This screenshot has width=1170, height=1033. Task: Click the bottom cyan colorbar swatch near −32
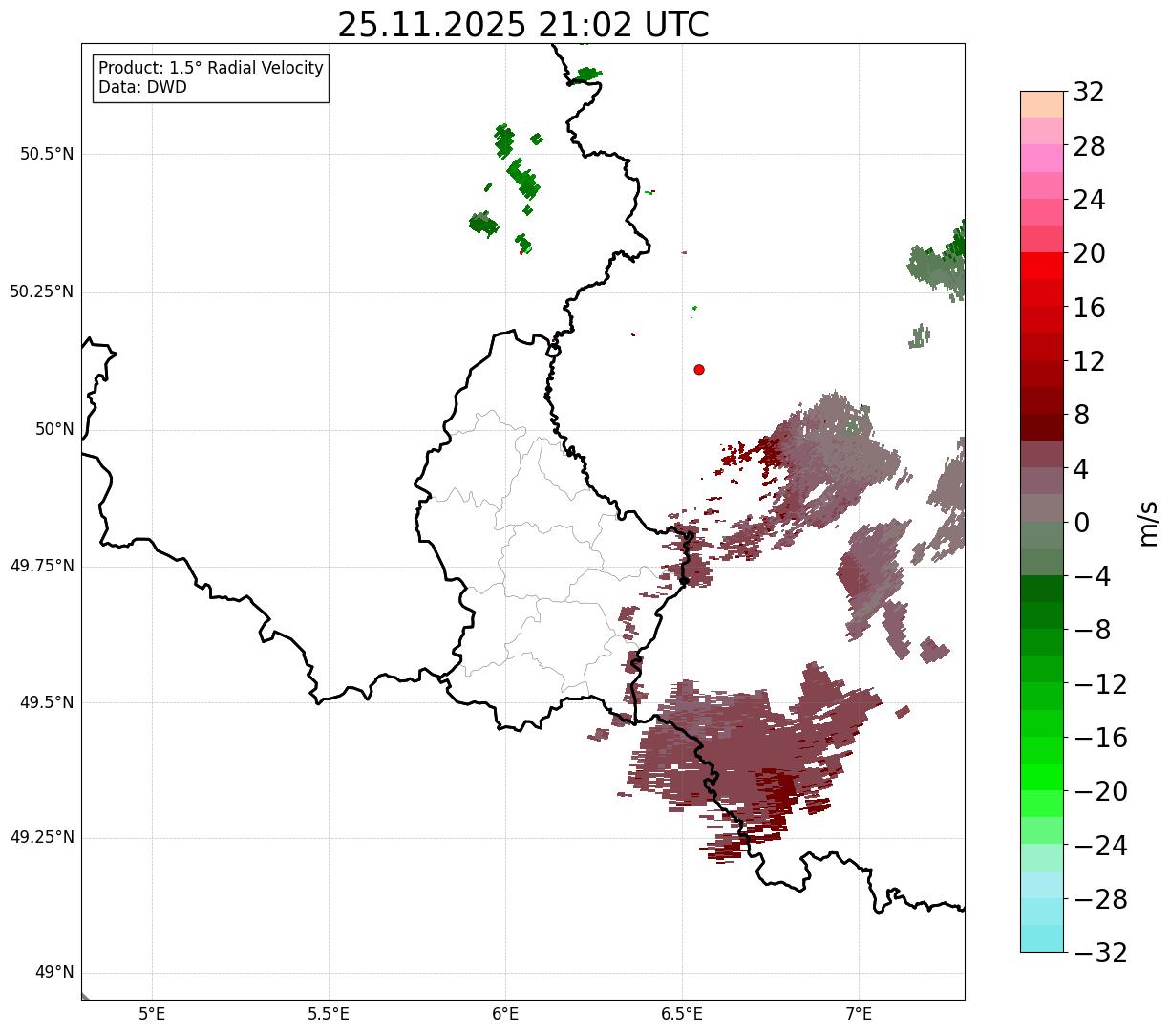1042,938
